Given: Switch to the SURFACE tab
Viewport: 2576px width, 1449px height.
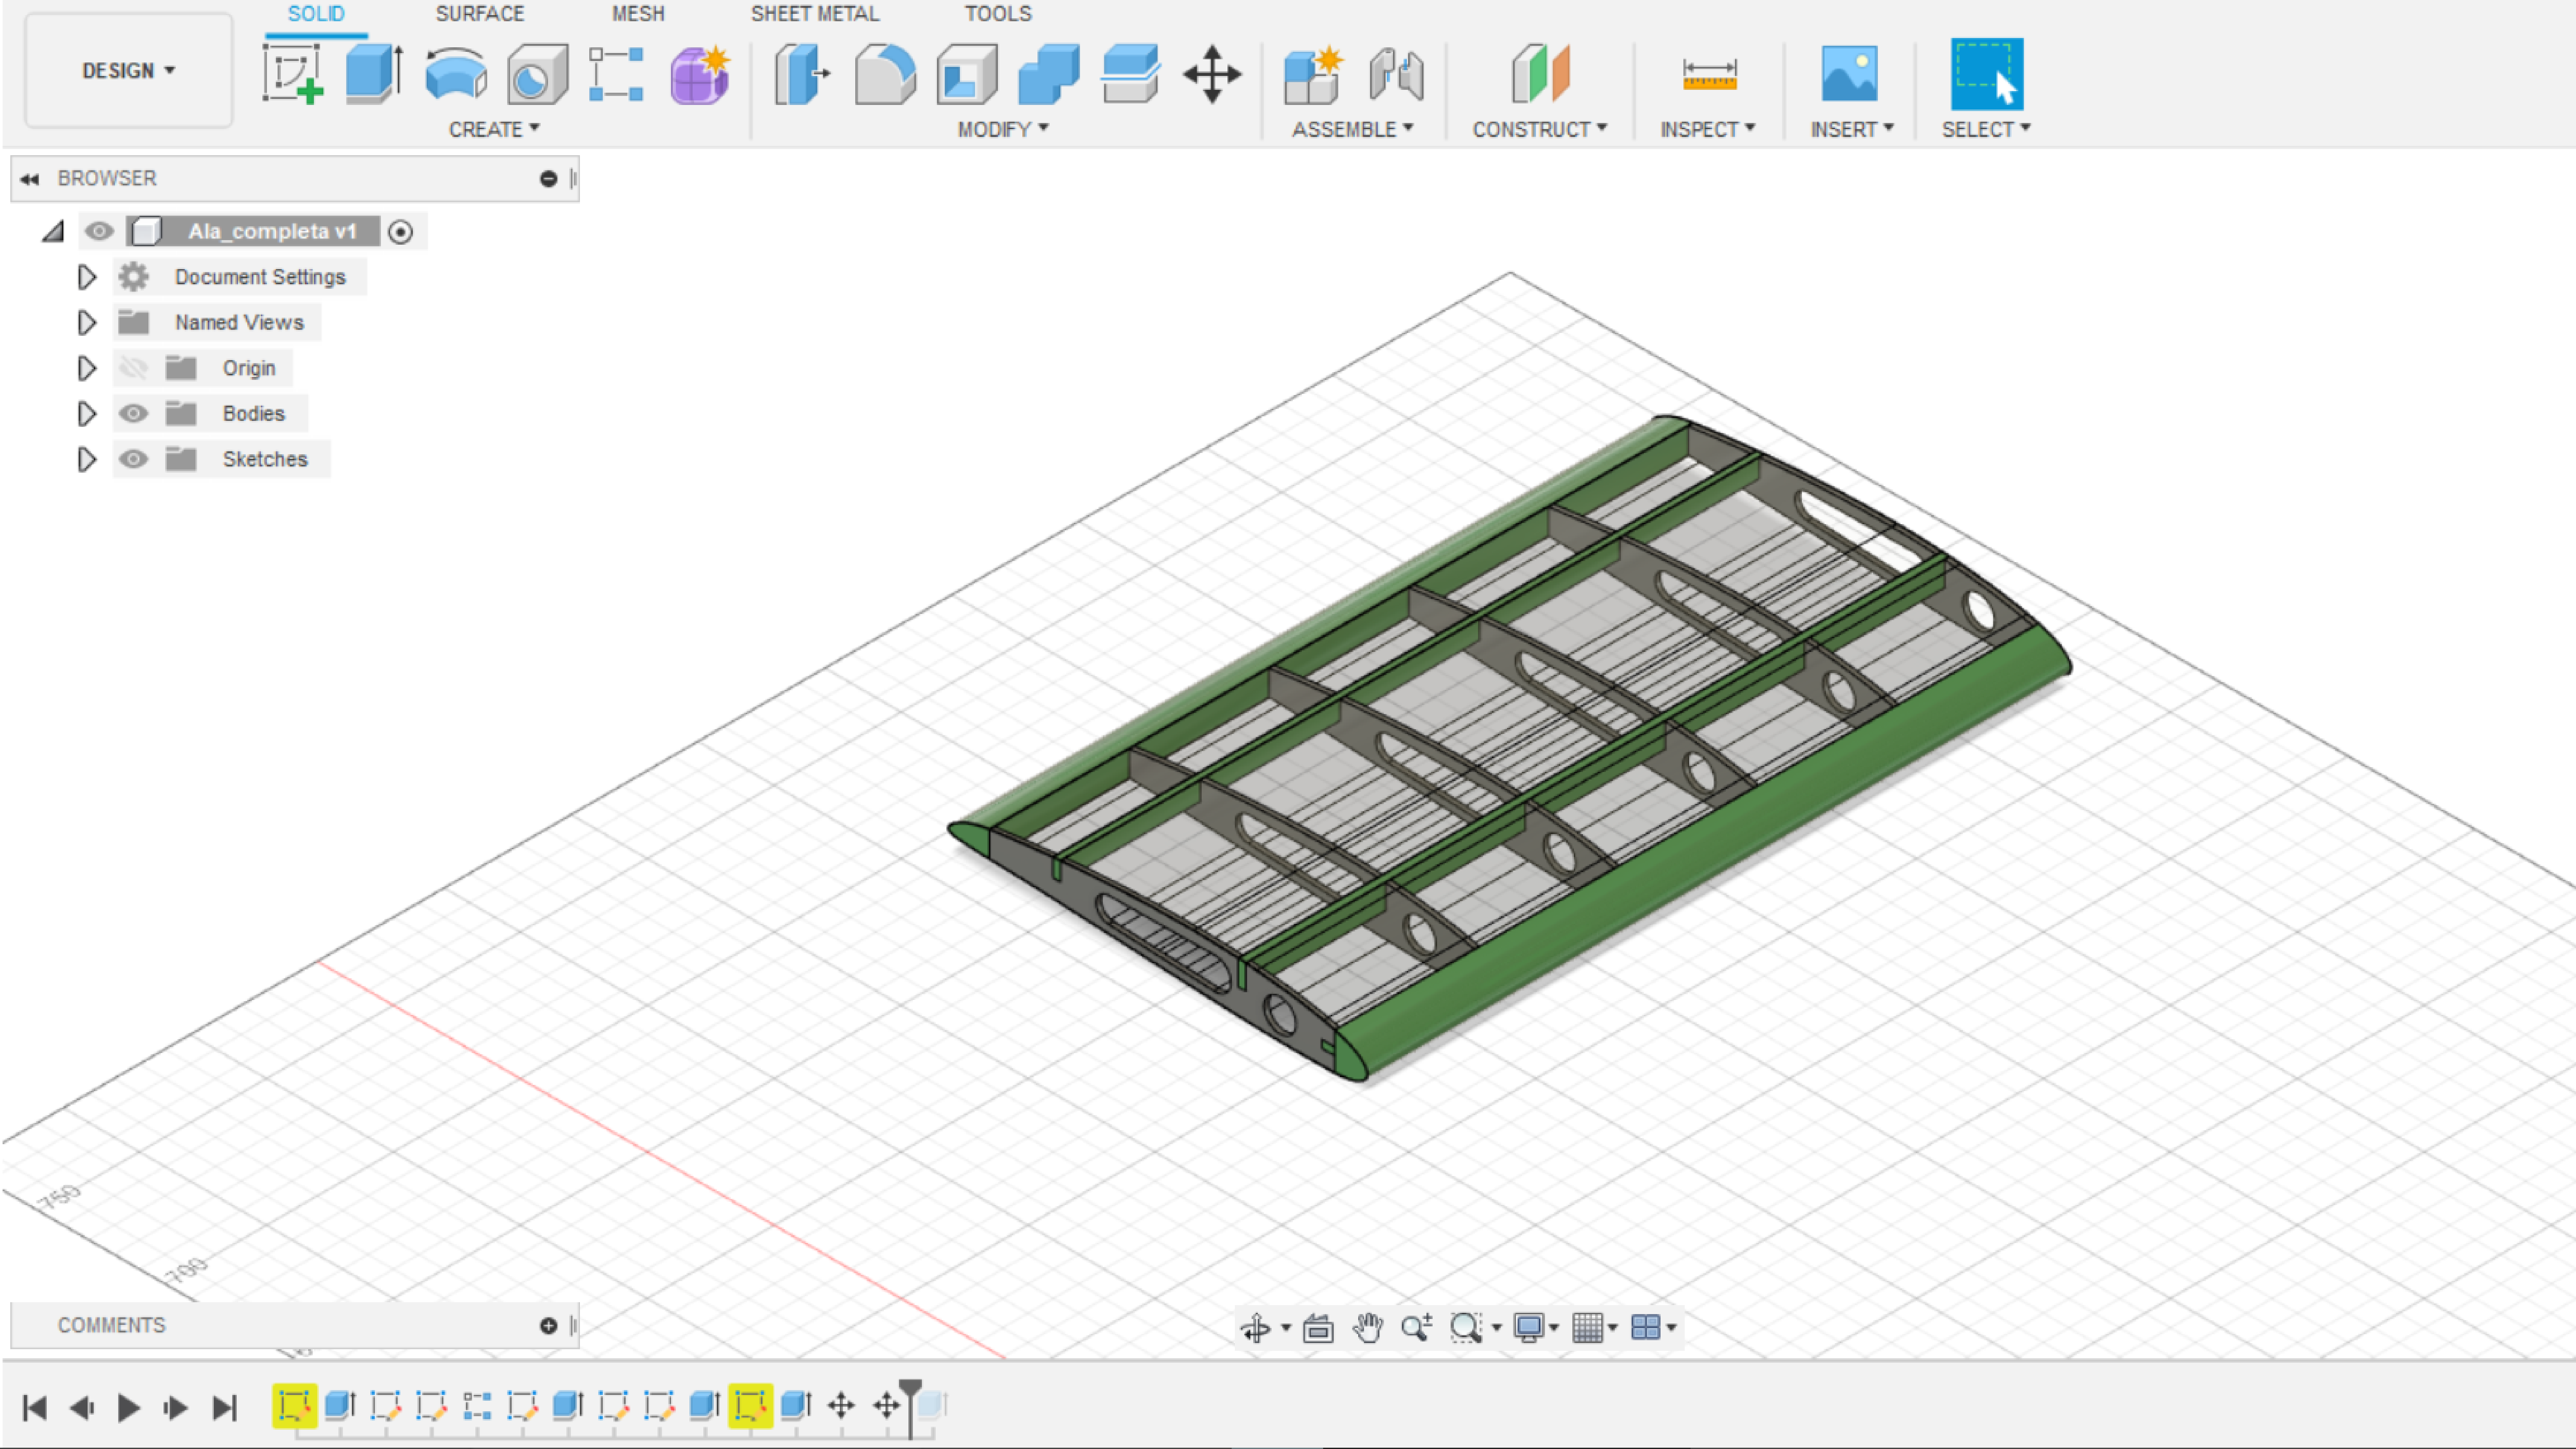Looking at the screenshot, I should pos(479,14).
